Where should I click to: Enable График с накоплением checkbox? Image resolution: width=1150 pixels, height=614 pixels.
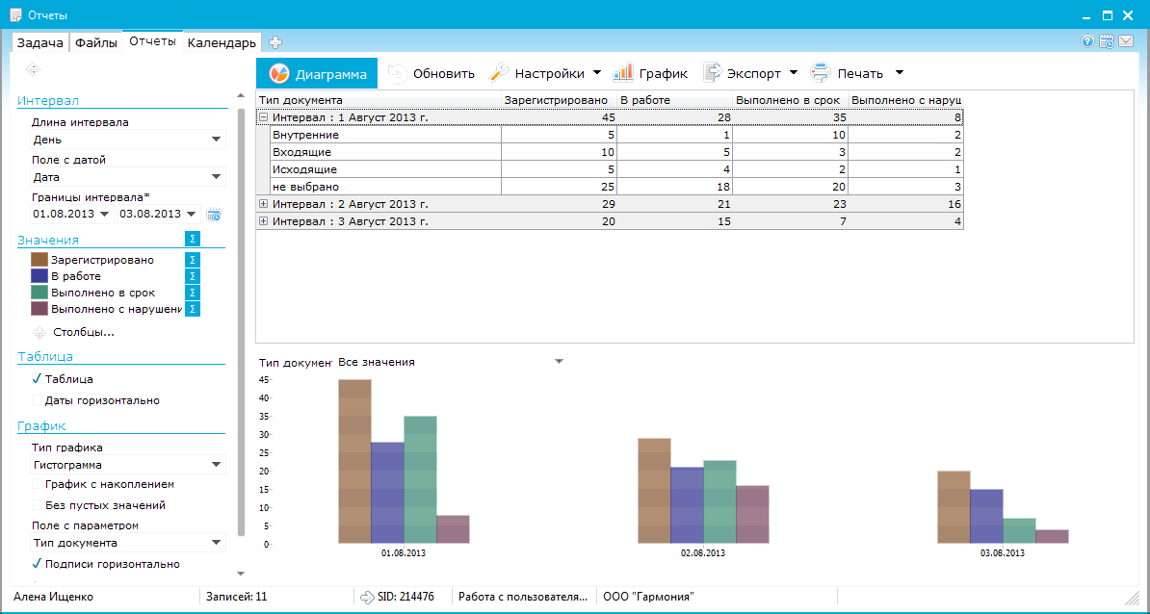click(38, 484)
